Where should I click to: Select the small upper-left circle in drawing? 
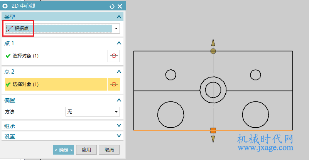point(171,75)
